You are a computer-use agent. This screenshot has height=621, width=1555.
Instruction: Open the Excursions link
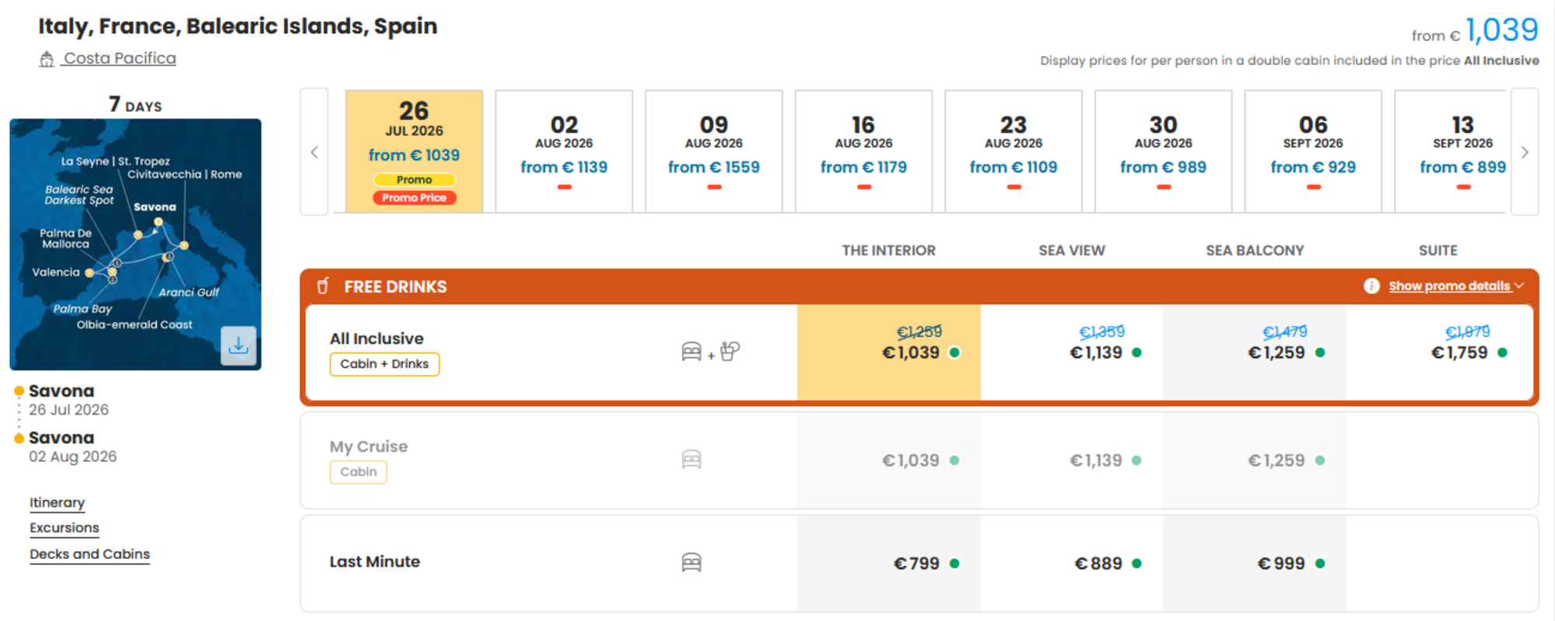(x=64, y=528)
